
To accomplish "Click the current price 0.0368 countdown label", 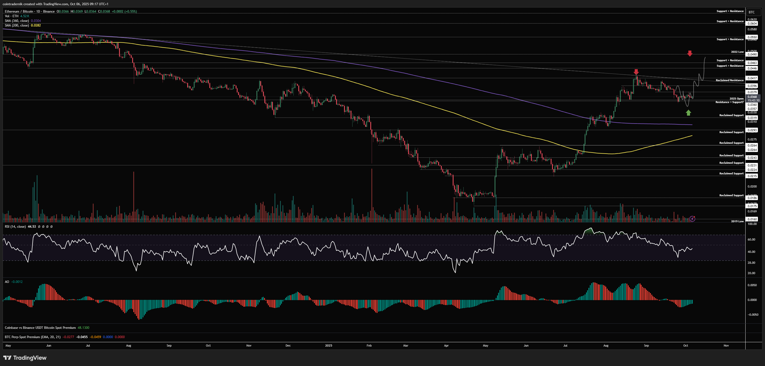I will [x=752, y=98].
